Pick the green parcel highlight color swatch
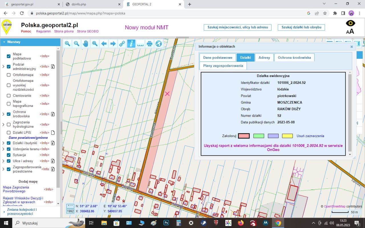The image size is (365, 228). click(259, 136)
